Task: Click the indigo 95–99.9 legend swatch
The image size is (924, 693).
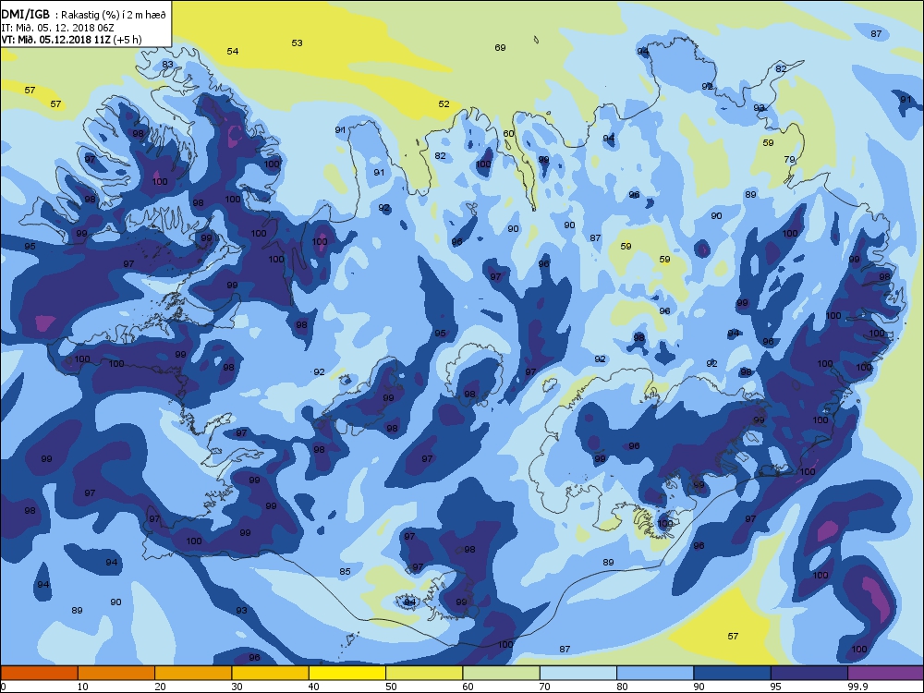Action: [809, 673]
